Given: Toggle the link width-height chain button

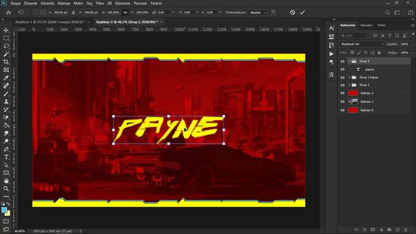Looking at the screenshot, I should coord(125,12).
